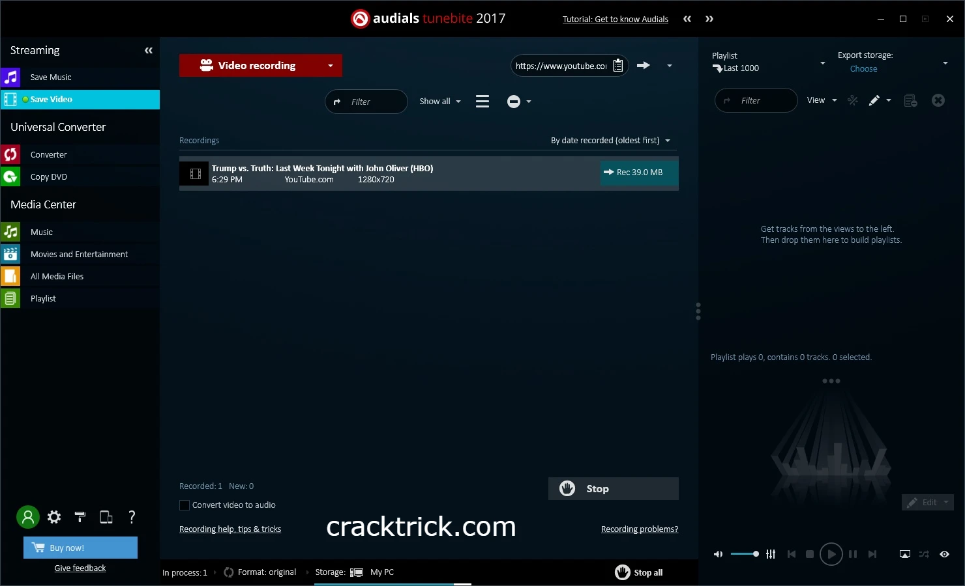Viewport: 965px width, 586px height.
Task: Click the playlist Filter field
Action: (x=756, y=100)
